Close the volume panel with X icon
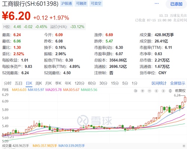Viewport: 187px width, 149px height. point(184,146)
